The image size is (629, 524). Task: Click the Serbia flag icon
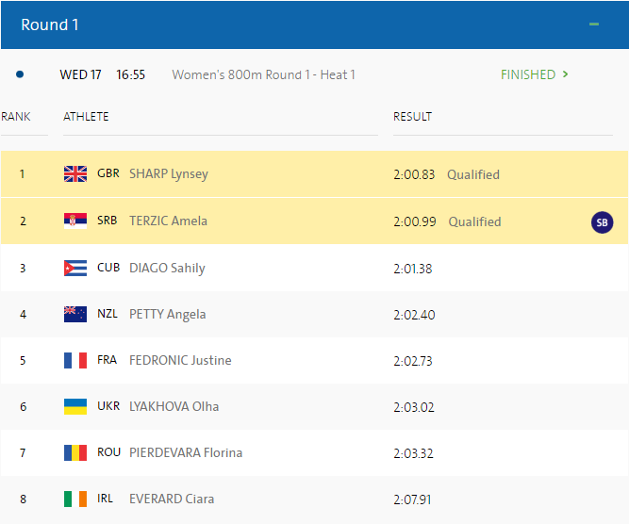pos(75,221)
